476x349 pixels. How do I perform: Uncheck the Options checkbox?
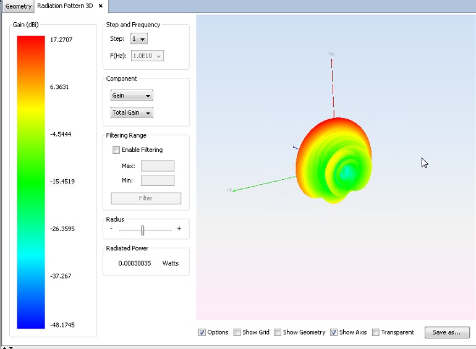(202, 332)
